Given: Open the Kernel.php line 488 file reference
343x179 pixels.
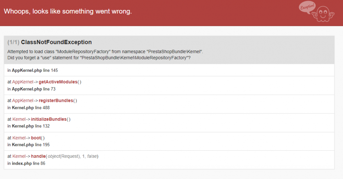Looking at the screenshot, I should [x=31, y=108].
